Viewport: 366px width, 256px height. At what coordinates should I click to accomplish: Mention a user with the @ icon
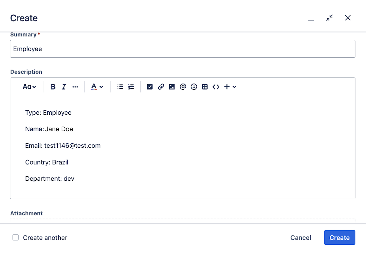pos(183,87)
